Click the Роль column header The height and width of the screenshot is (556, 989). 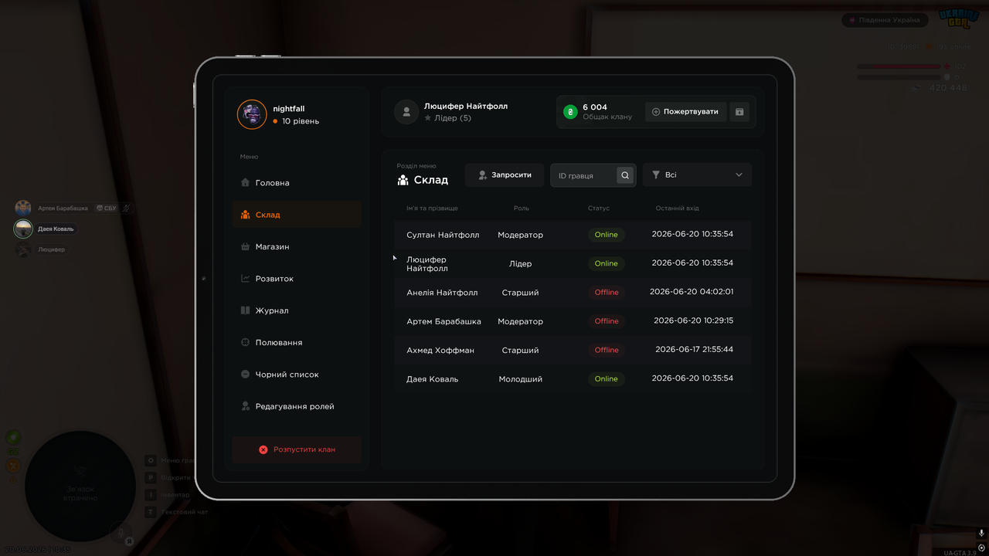click(522, 208)
